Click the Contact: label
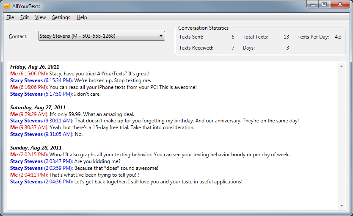 click(18, 36)
